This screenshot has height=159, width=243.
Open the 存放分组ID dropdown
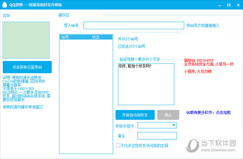(157, 125)
